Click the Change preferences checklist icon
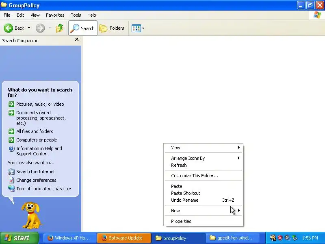Viewport: 325px width, 244px height. pos(11,180)
